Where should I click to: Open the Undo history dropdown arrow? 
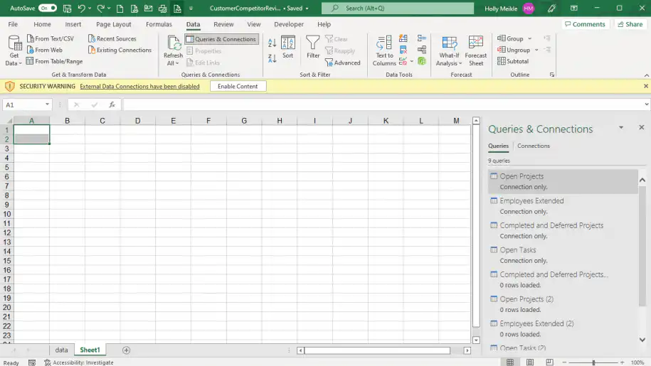point(90,9)
